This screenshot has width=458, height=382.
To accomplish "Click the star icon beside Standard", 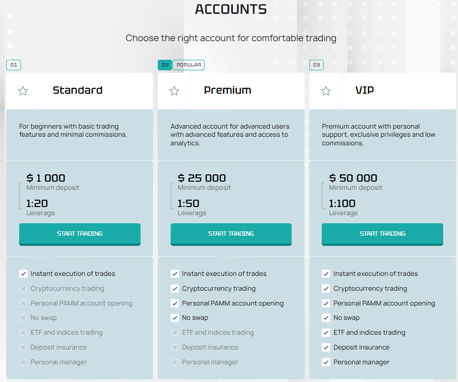I will [x=23, y=91].
